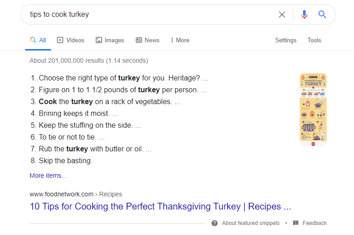Click the Feedback flag icon

(296, 223)
